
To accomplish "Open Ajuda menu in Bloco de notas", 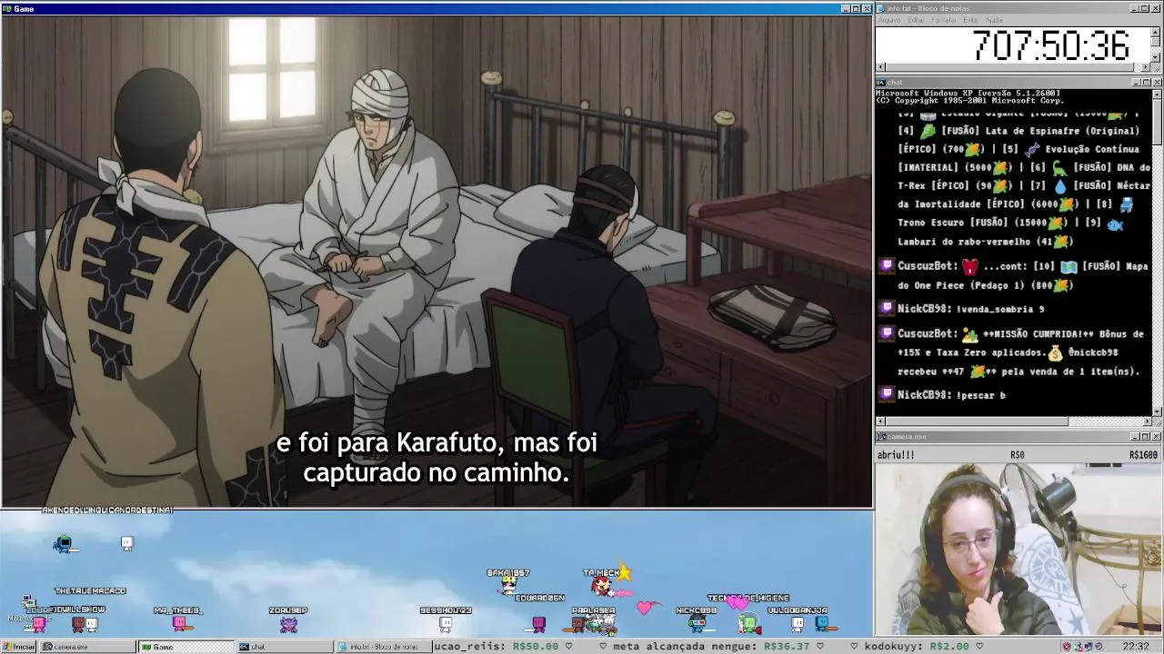I will point(994,20).
